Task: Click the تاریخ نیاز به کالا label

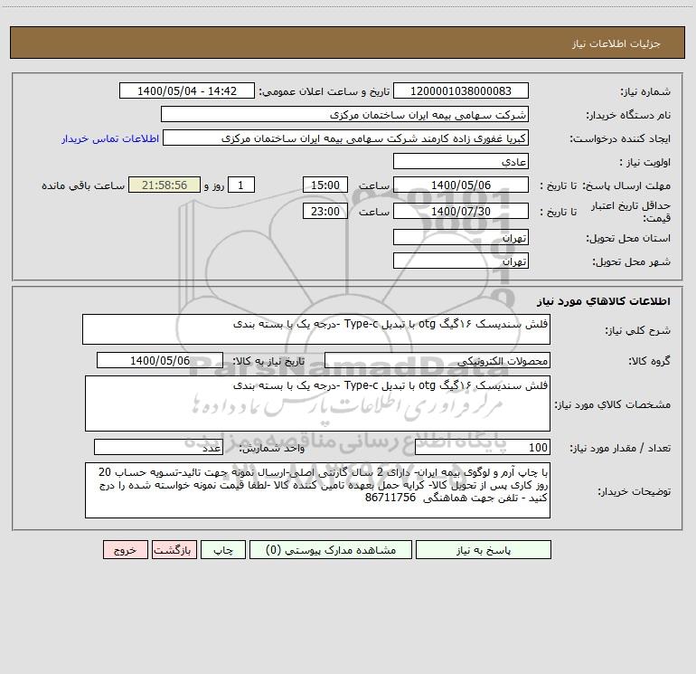Action: tap(268, 361)
